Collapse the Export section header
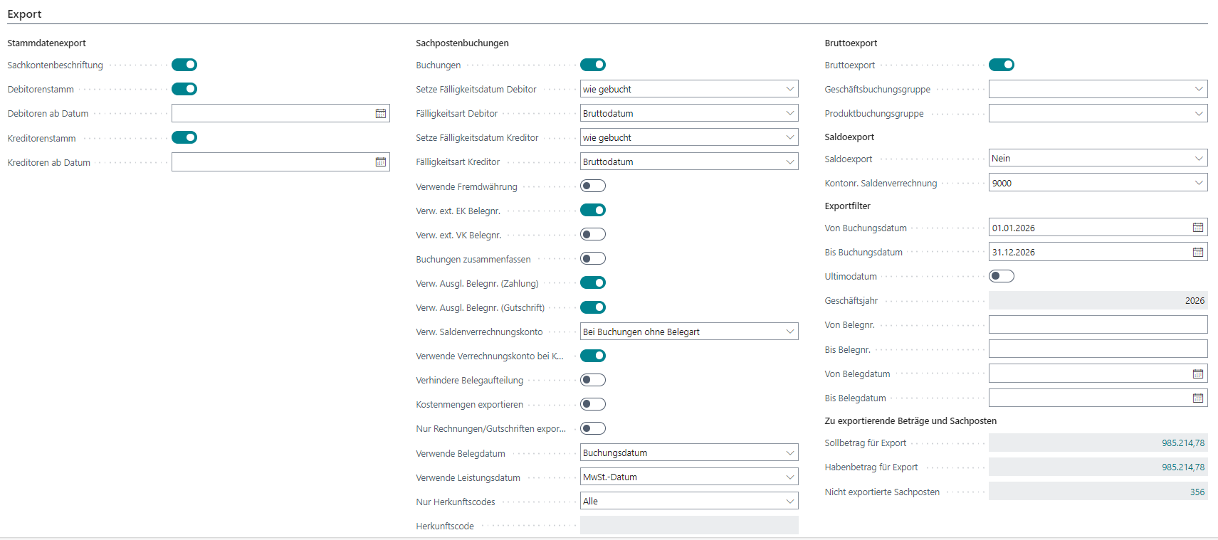Image resolution: width=1218 pixels, height=540 pixels. [25, 14]
